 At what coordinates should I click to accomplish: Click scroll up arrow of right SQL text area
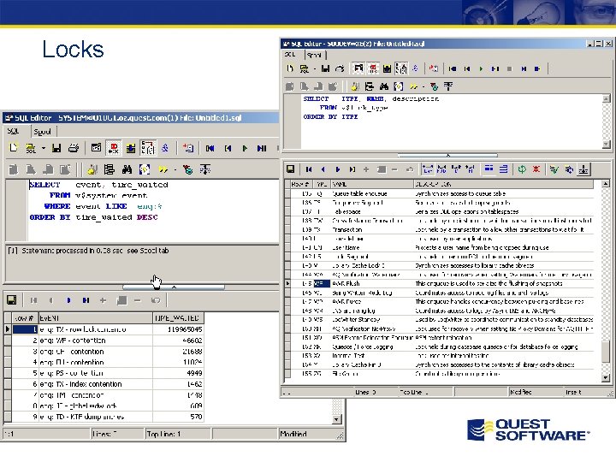(x=607, y=98)
